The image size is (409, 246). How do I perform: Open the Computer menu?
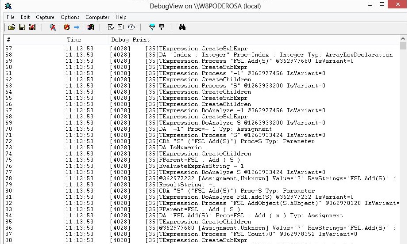point(97,17)
